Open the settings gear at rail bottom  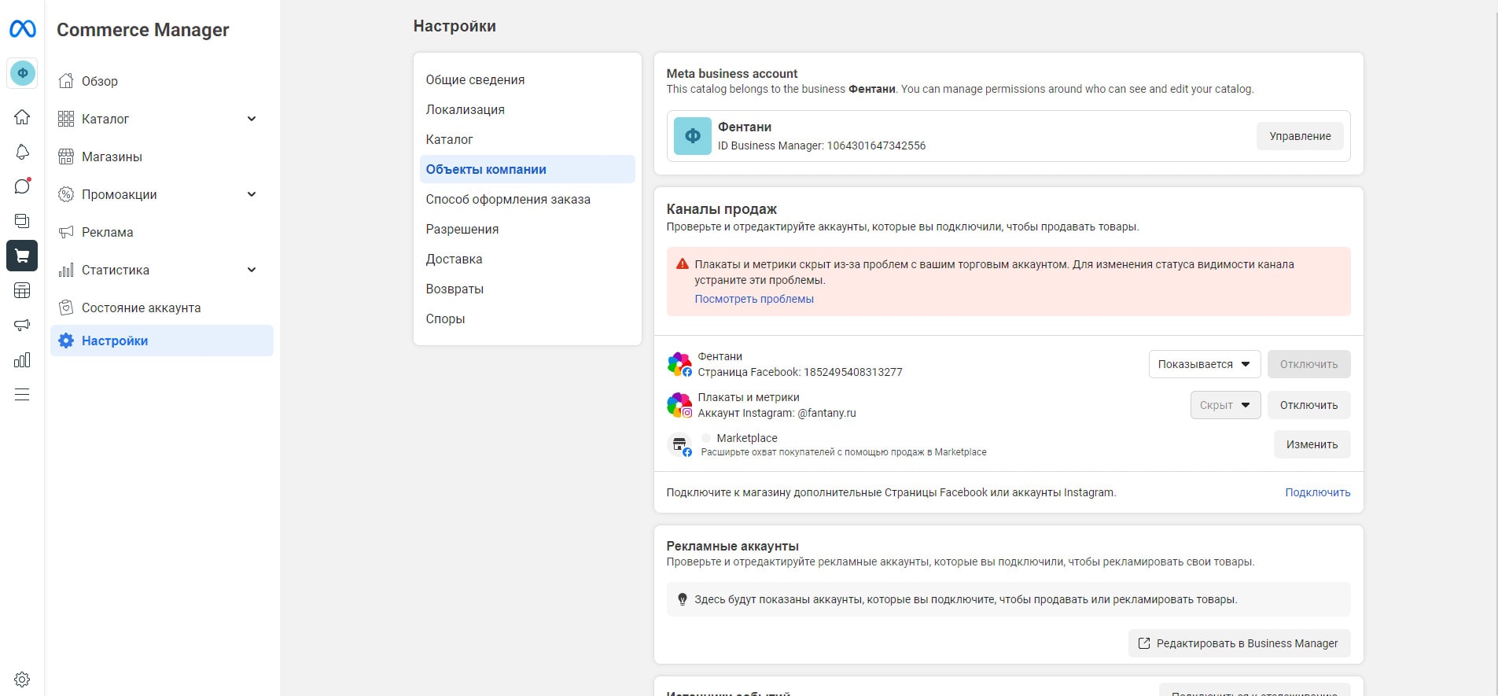(x=22, y=679)
